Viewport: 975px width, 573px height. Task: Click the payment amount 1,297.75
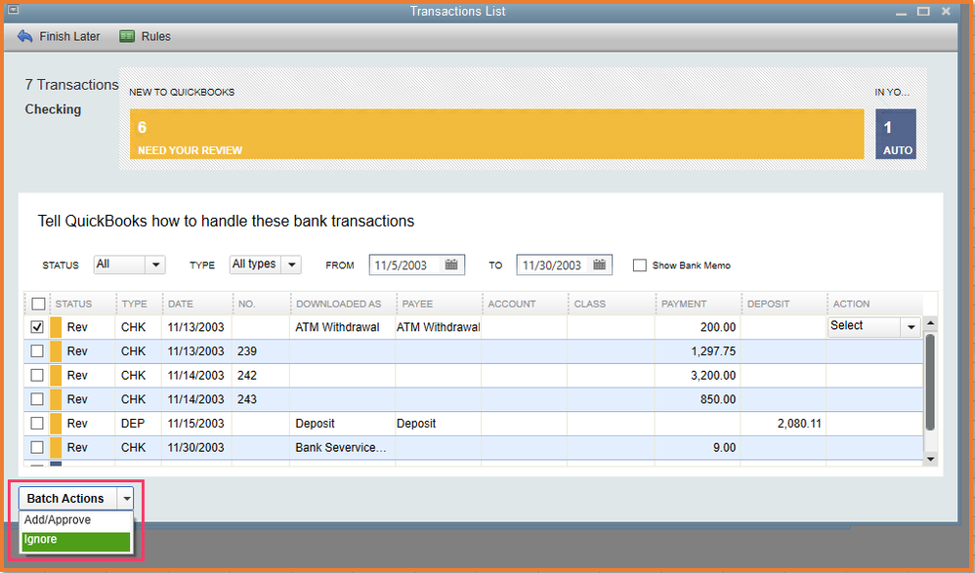(x=713, y=351)
